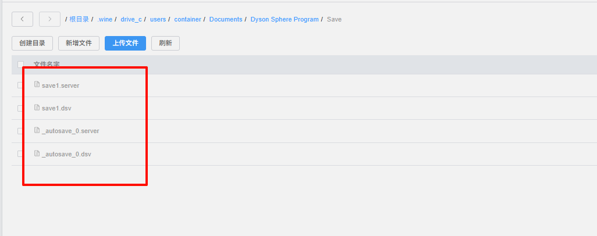Click the blue 上传文件 button
The width and height of the screenshot is (597, 236).
point(125,44)
